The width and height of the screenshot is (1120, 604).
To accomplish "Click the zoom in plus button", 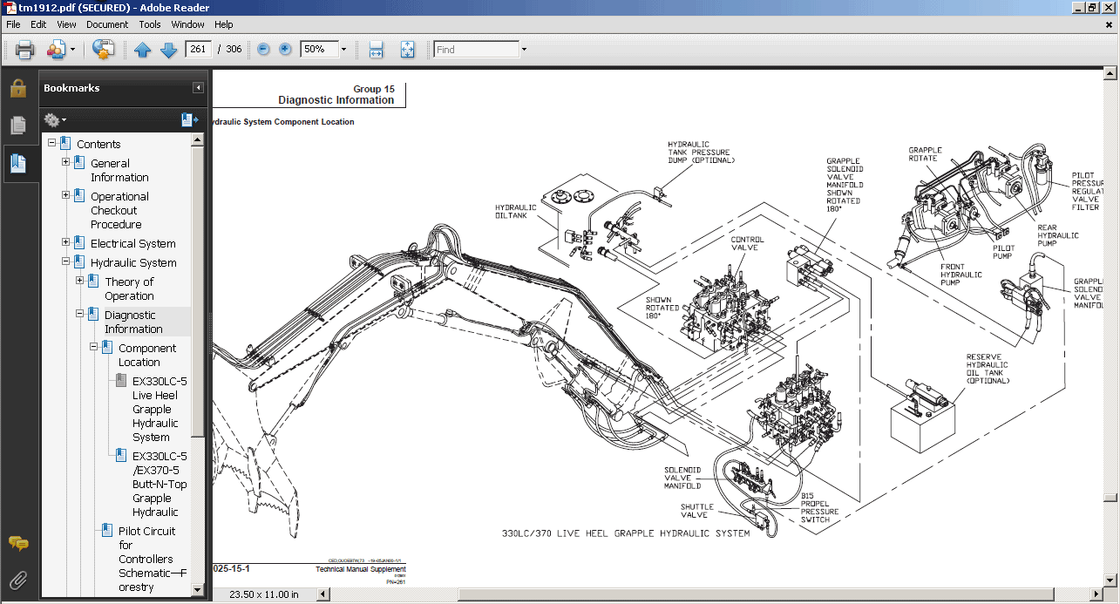I will point(285,50).
